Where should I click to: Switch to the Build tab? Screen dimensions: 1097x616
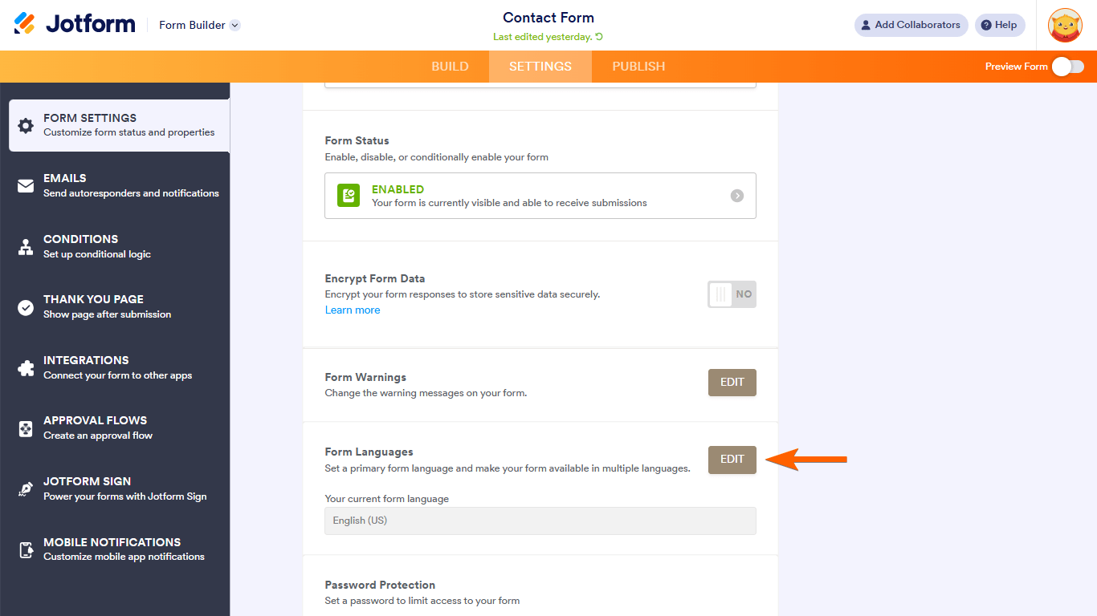click(x=450, y=67)
